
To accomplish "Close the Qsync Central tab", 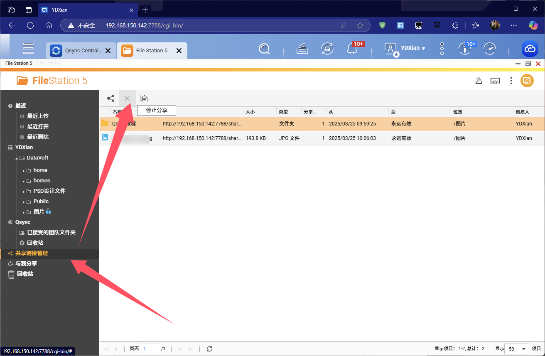I will [108, 51].
